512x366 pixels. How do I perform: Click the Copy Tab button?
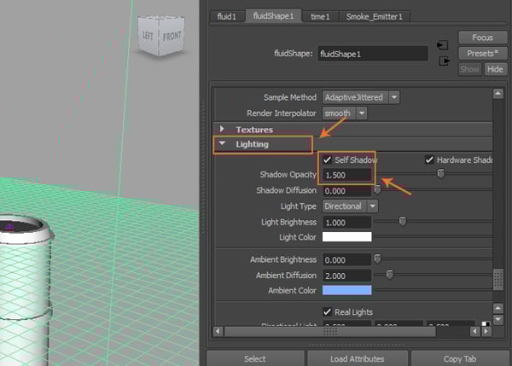coord(460,358)
